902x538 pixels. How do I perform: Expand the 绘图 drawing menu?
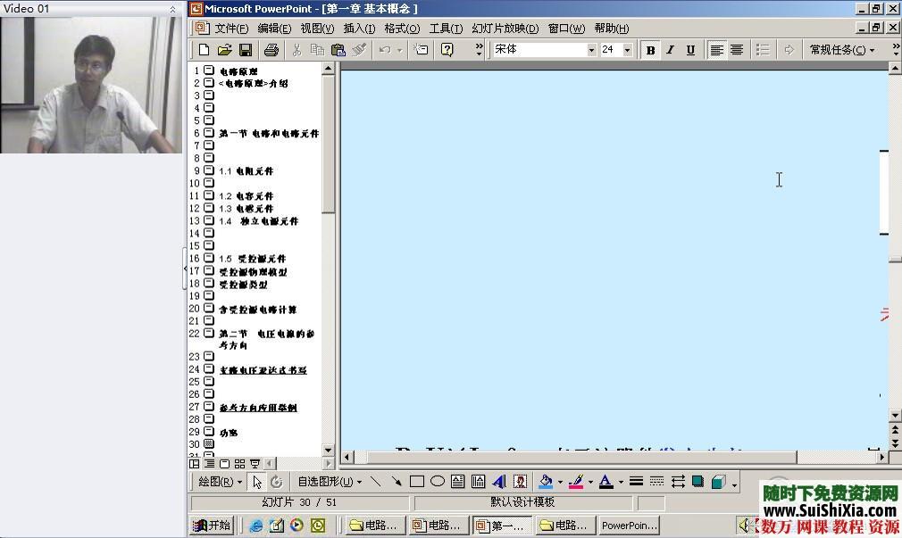tap(220, 482)
